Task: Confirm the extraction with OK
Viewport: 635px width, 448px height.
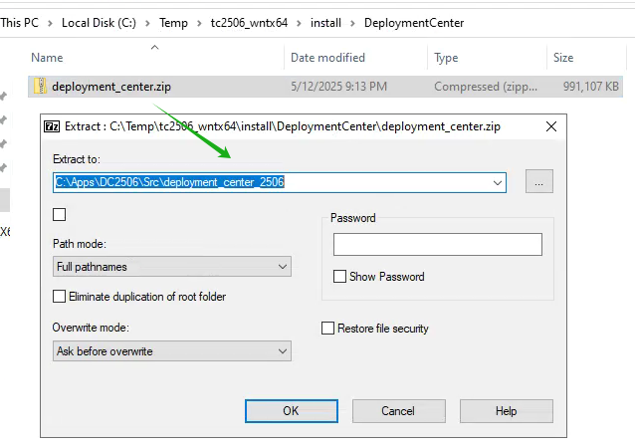Action: pyautogui.click(x=292, y=411)
